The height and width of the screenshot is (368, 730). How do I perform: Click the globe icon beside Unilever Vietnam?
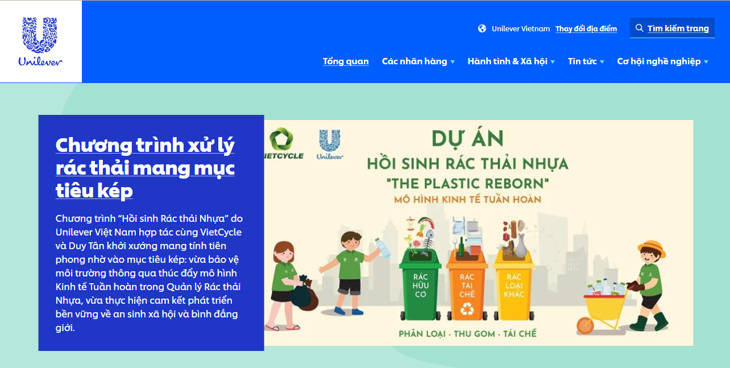coord(482,28)
